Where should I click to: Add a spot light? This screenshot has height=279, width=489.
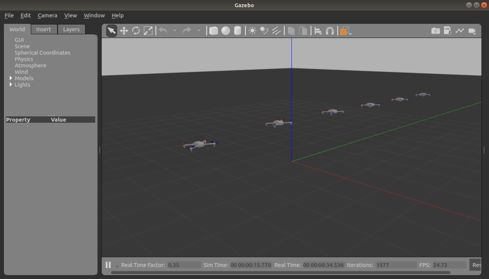pyautogui.click(x=264, y=31)
